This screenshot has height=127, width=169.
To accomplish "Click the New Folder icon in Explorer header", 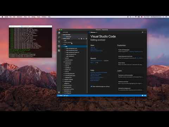I will pyautogui.click(x=81, y=38).
